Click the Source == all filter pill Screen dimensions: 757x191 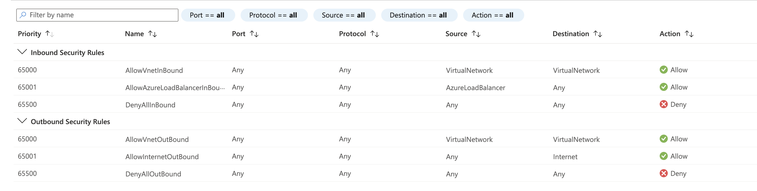[x=344, y=15]
